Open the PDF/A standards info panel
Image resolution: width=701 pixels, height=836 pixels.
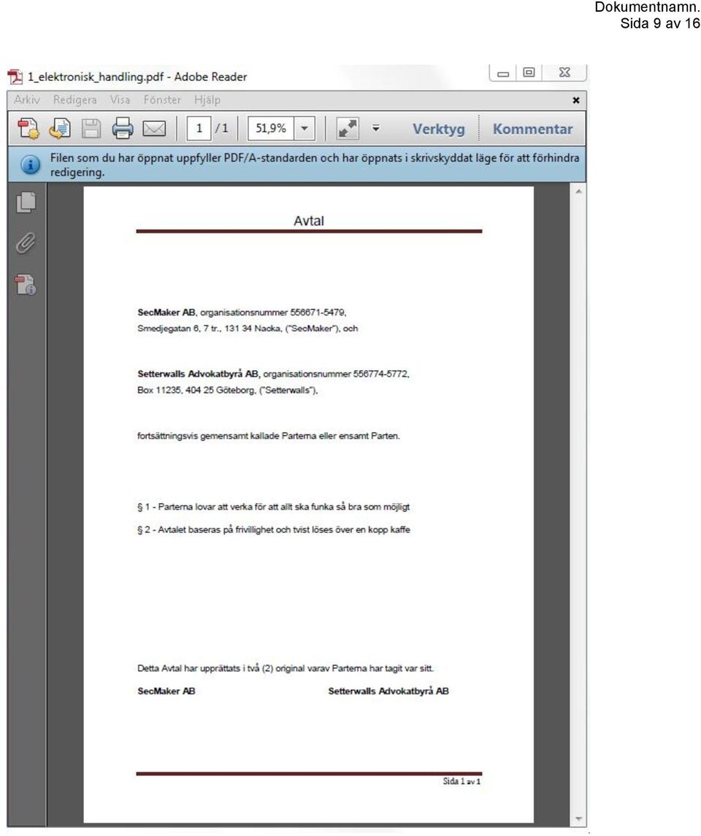pos(26,284)
